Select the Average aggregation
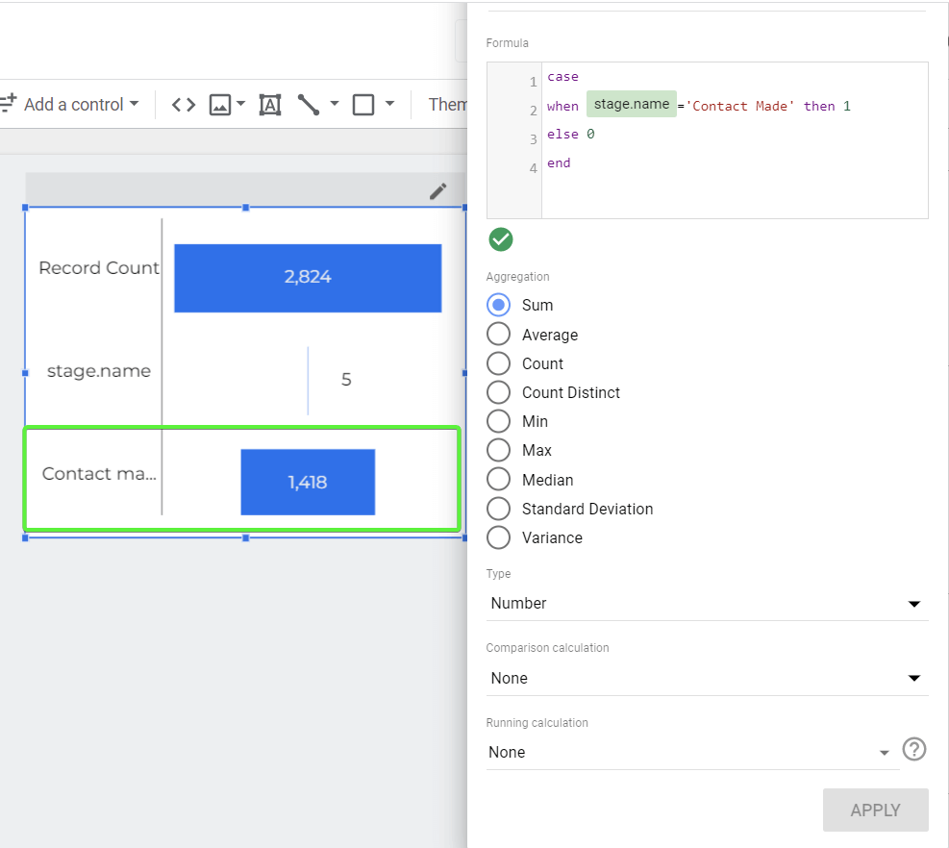 (499, 335)
